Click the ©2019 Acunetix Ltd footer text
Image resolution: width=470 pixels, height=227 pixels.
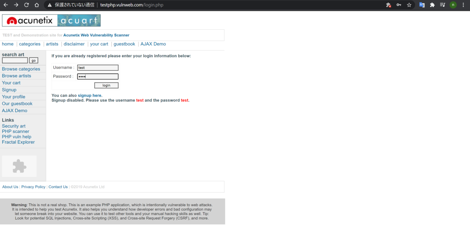click(x=88, y=187)
